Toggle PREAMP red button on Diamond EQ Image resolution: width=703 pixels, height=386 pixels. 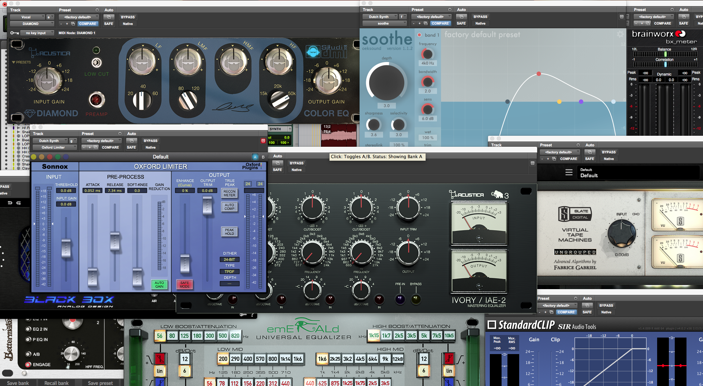click(x=96, y=100)
